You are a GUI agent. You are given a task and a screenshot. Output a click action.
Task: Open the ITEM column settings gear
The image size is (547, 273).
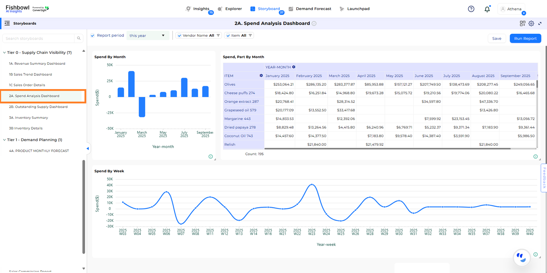point(261,76)
